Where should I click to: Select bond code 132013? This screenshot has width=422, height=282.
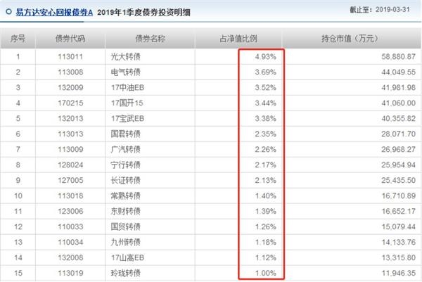(70, 119)
